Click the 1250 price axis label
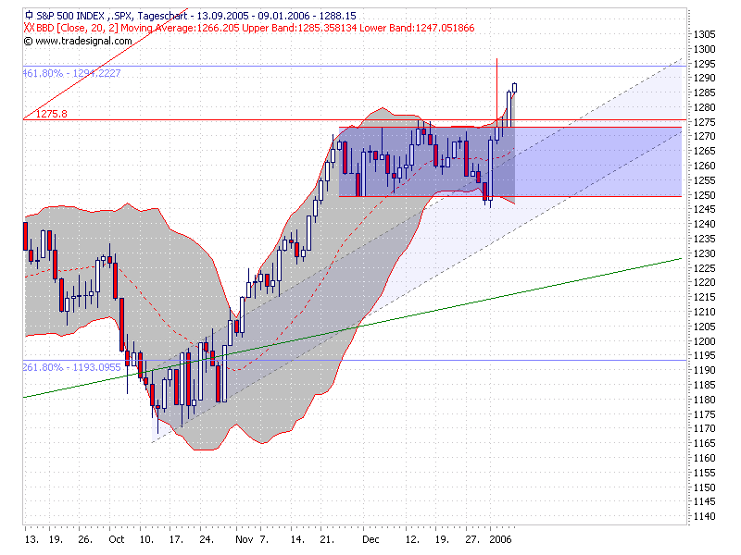Screen dimensions: 741x555 pyautogui.click(x=704, y=195)
